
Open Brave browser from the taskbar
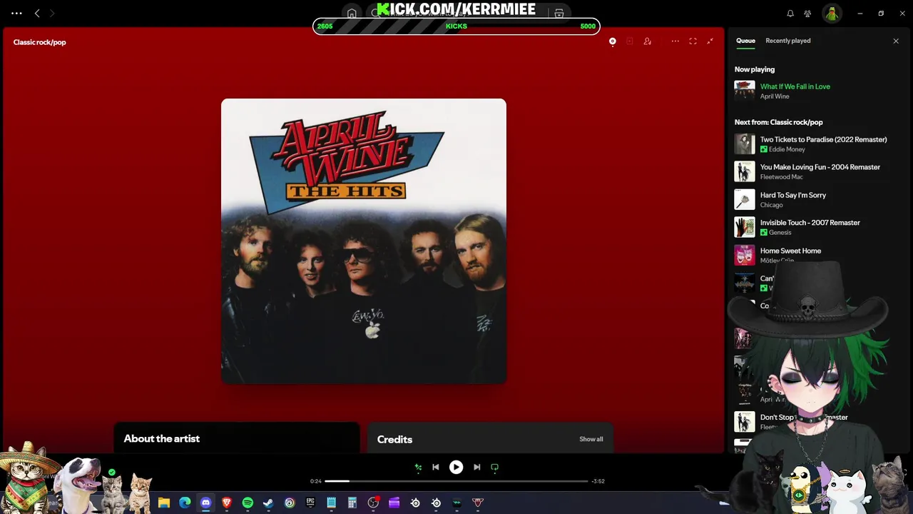227,503
